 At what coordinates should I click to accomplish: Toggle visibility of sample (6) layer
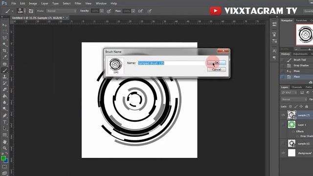tap(283, 143)
